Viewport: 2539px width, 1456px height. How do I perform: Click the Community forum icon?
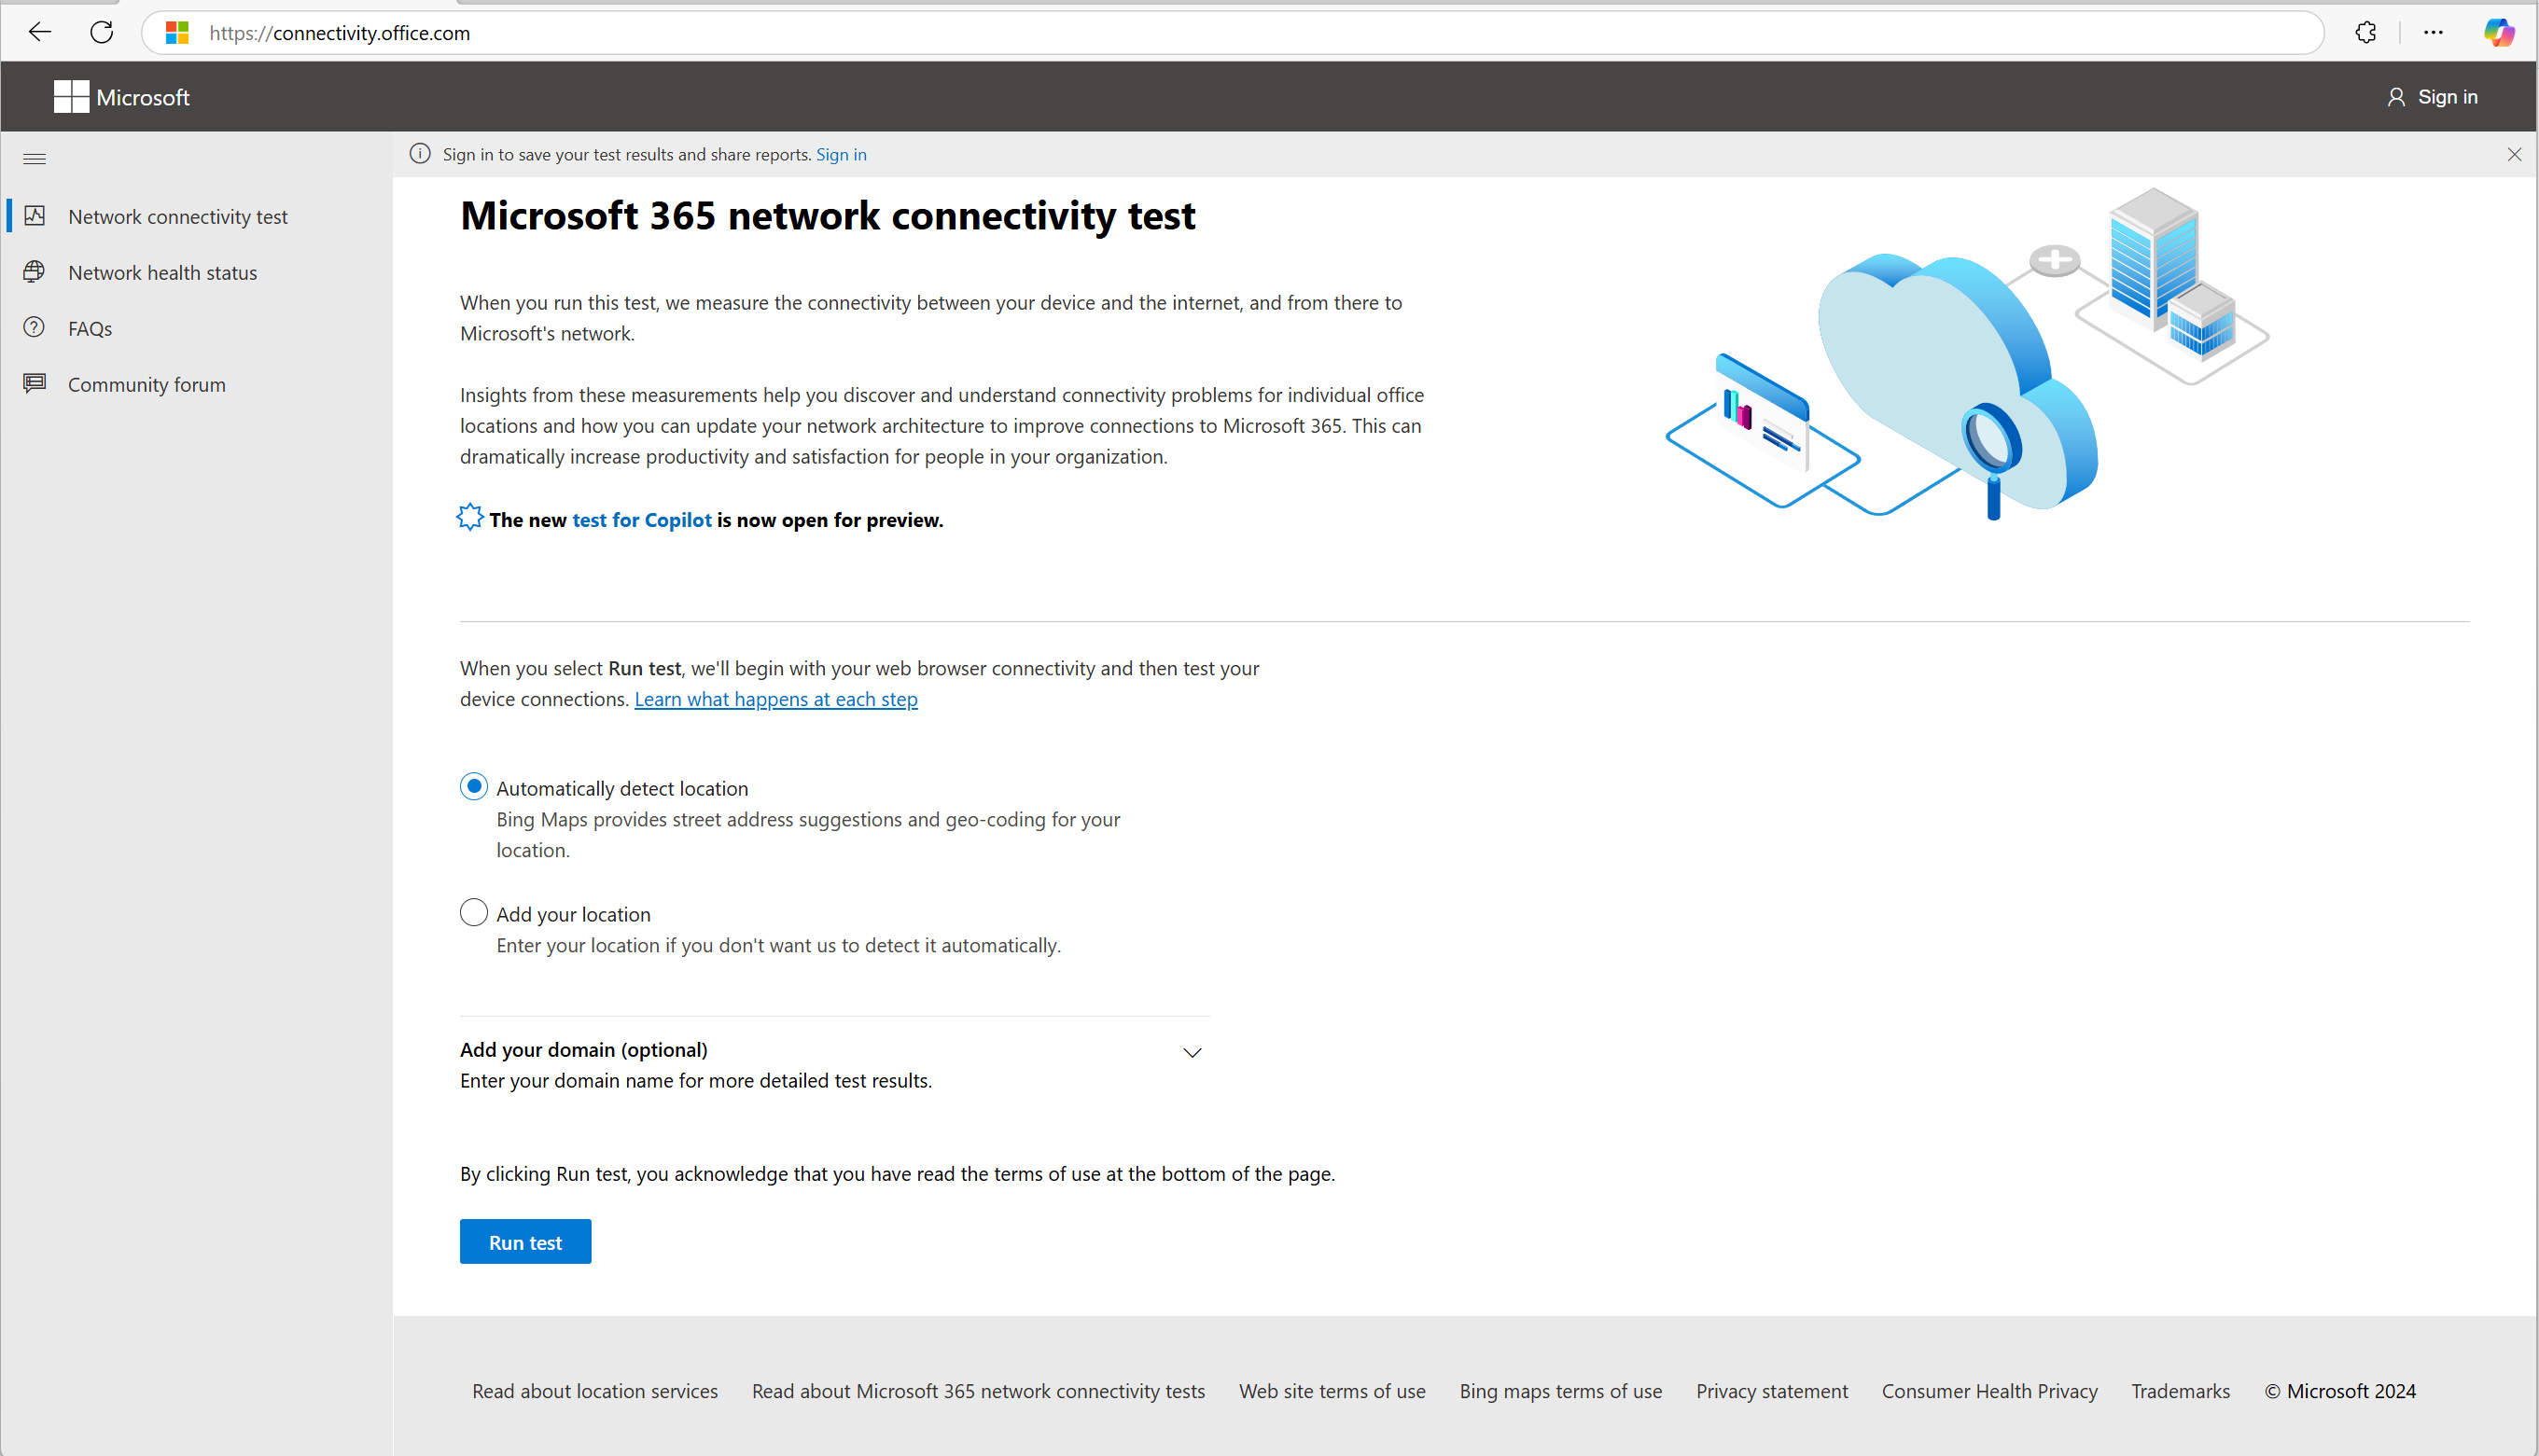point(35,383)
